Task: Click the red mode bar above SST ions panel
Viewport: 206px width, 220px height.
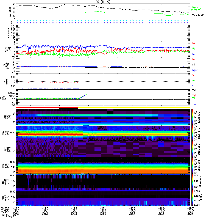Action: pyautogui.click(x=47, y=108)
